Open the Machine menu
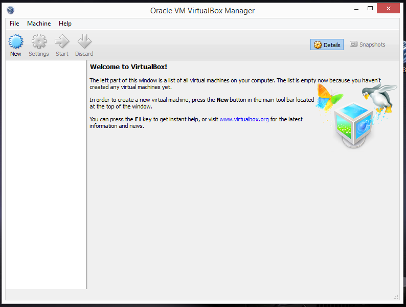This screenshot has width=406, height=307. click(39, 24)
